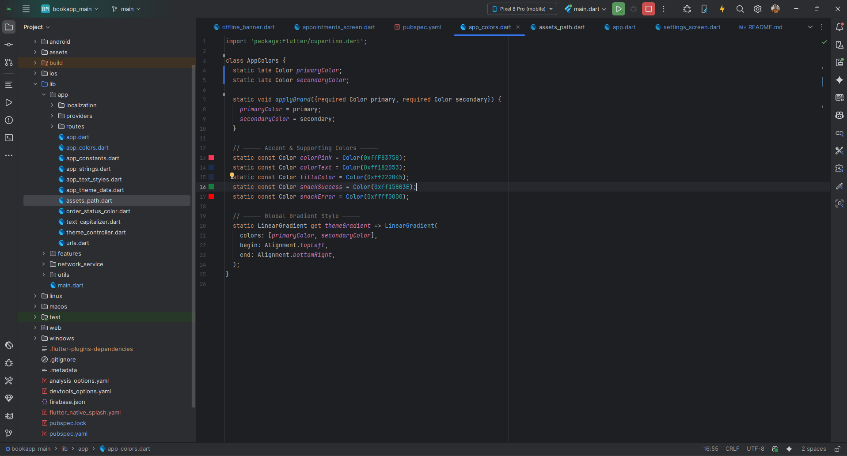
Task: Open the Structure tool window
Action: [9, 85]
